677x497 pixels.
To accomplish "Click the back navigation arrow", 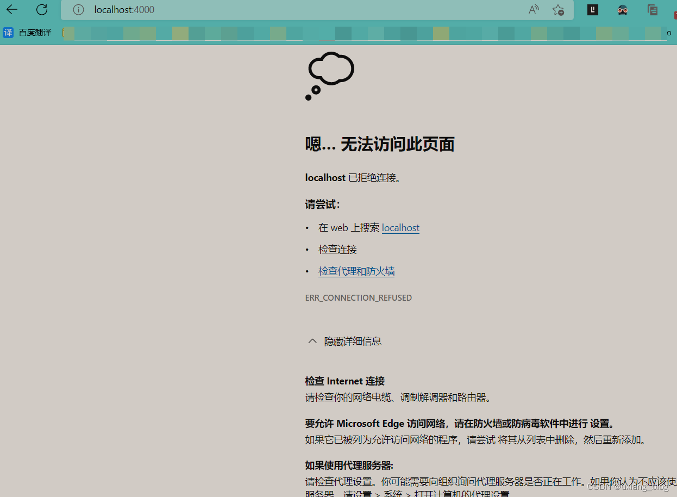I will (12, 10).
